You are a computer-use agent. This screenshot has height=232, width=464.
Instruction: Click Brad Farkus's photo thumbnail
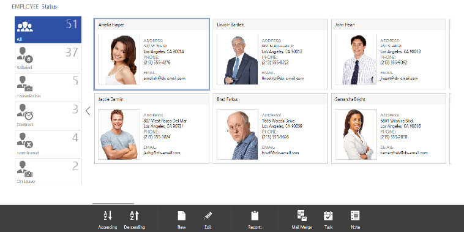point(238,134)
